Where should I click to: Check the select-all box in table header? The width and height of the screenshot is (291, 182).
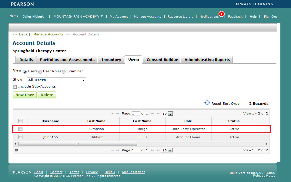tap(20, 121)
